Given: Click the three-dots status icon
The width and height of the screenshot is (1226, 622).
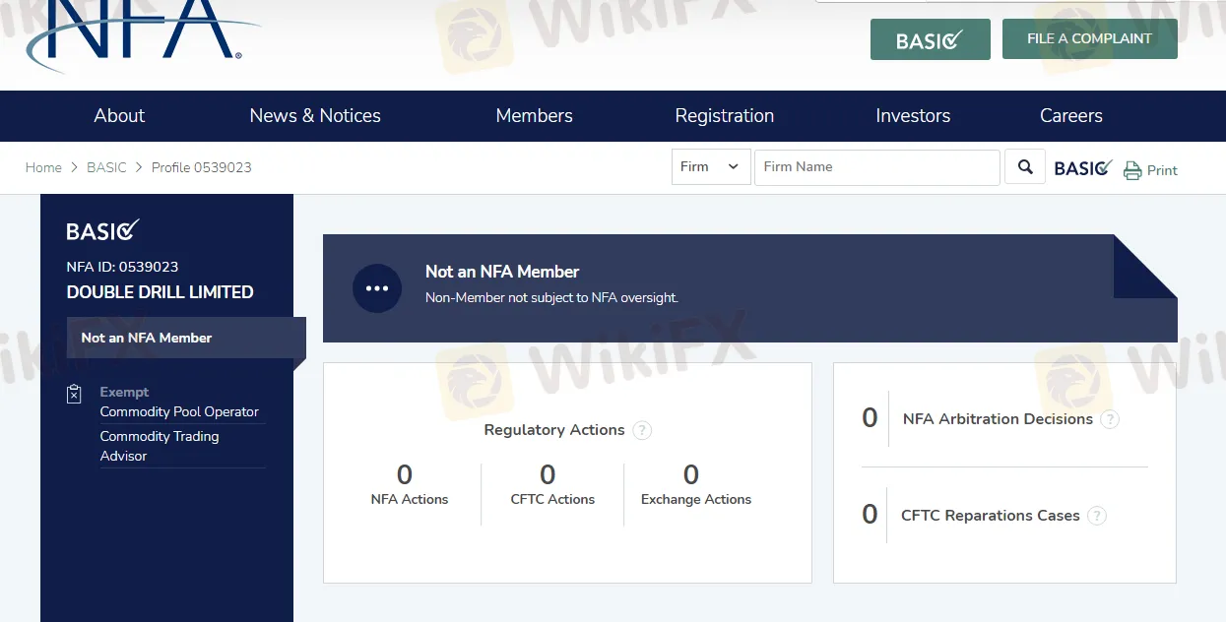Looking at the screenshot, I should [x=377, y=288].
